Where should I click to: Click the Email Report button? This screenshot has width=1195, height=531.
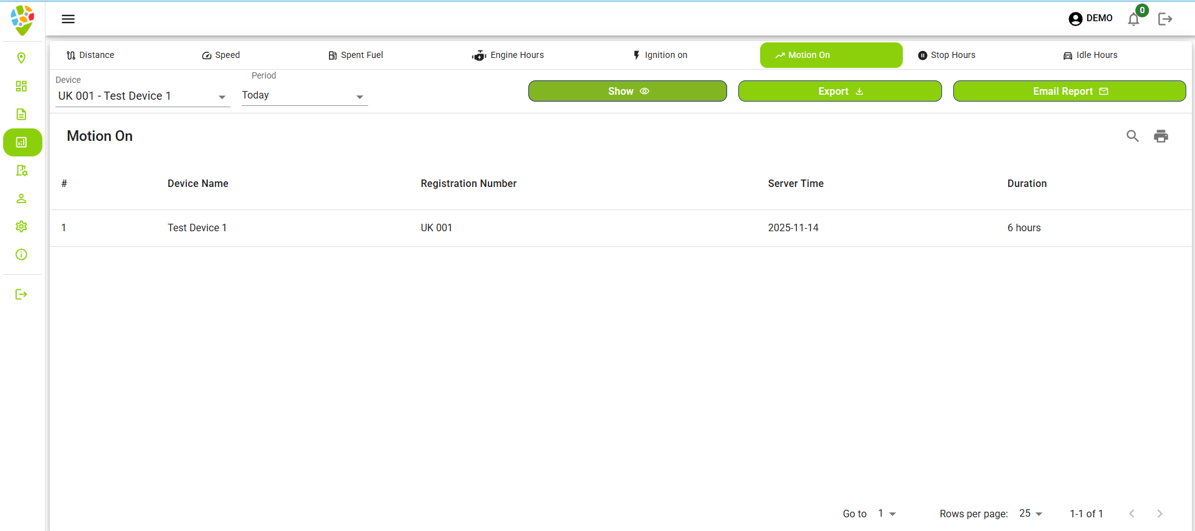pyautogui.click(x=1069, y=91)
